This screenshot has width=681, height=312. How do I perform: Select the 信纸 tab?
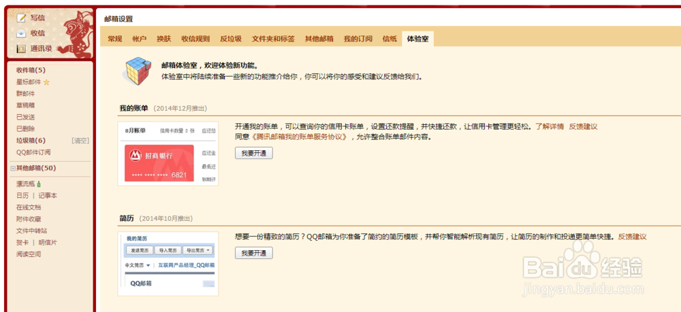390,39
